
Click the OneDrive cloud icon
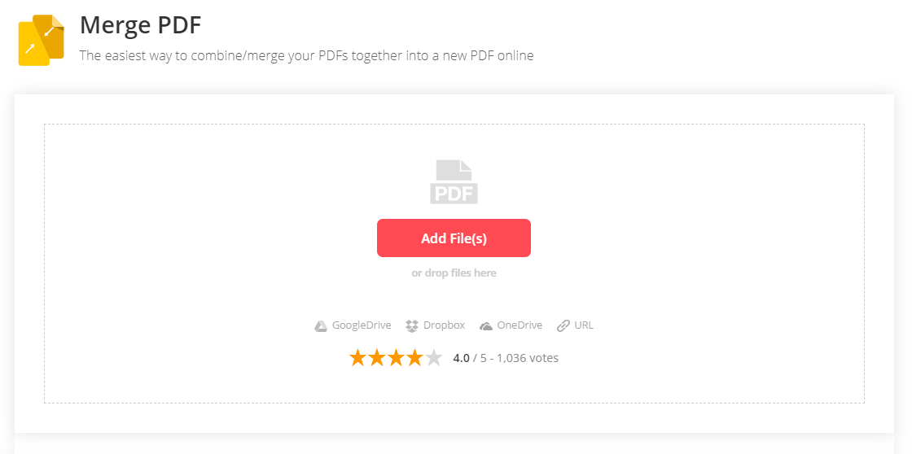(486, 326)
